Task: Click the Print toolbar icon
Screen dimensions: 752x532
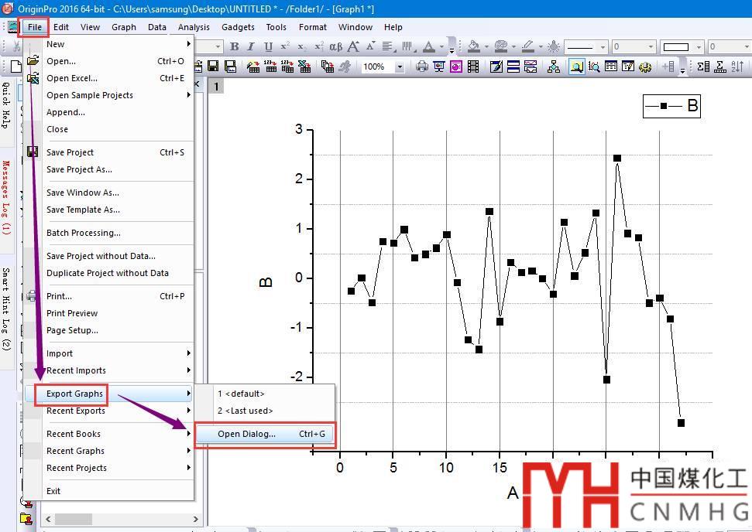Action: [421, 67]
